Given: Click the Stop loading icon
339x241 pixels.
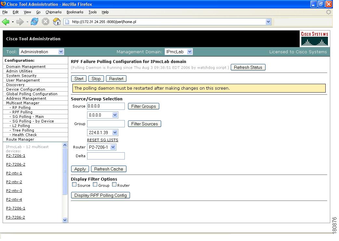Looking at the screenshot, I should click(x=46, y=22).
